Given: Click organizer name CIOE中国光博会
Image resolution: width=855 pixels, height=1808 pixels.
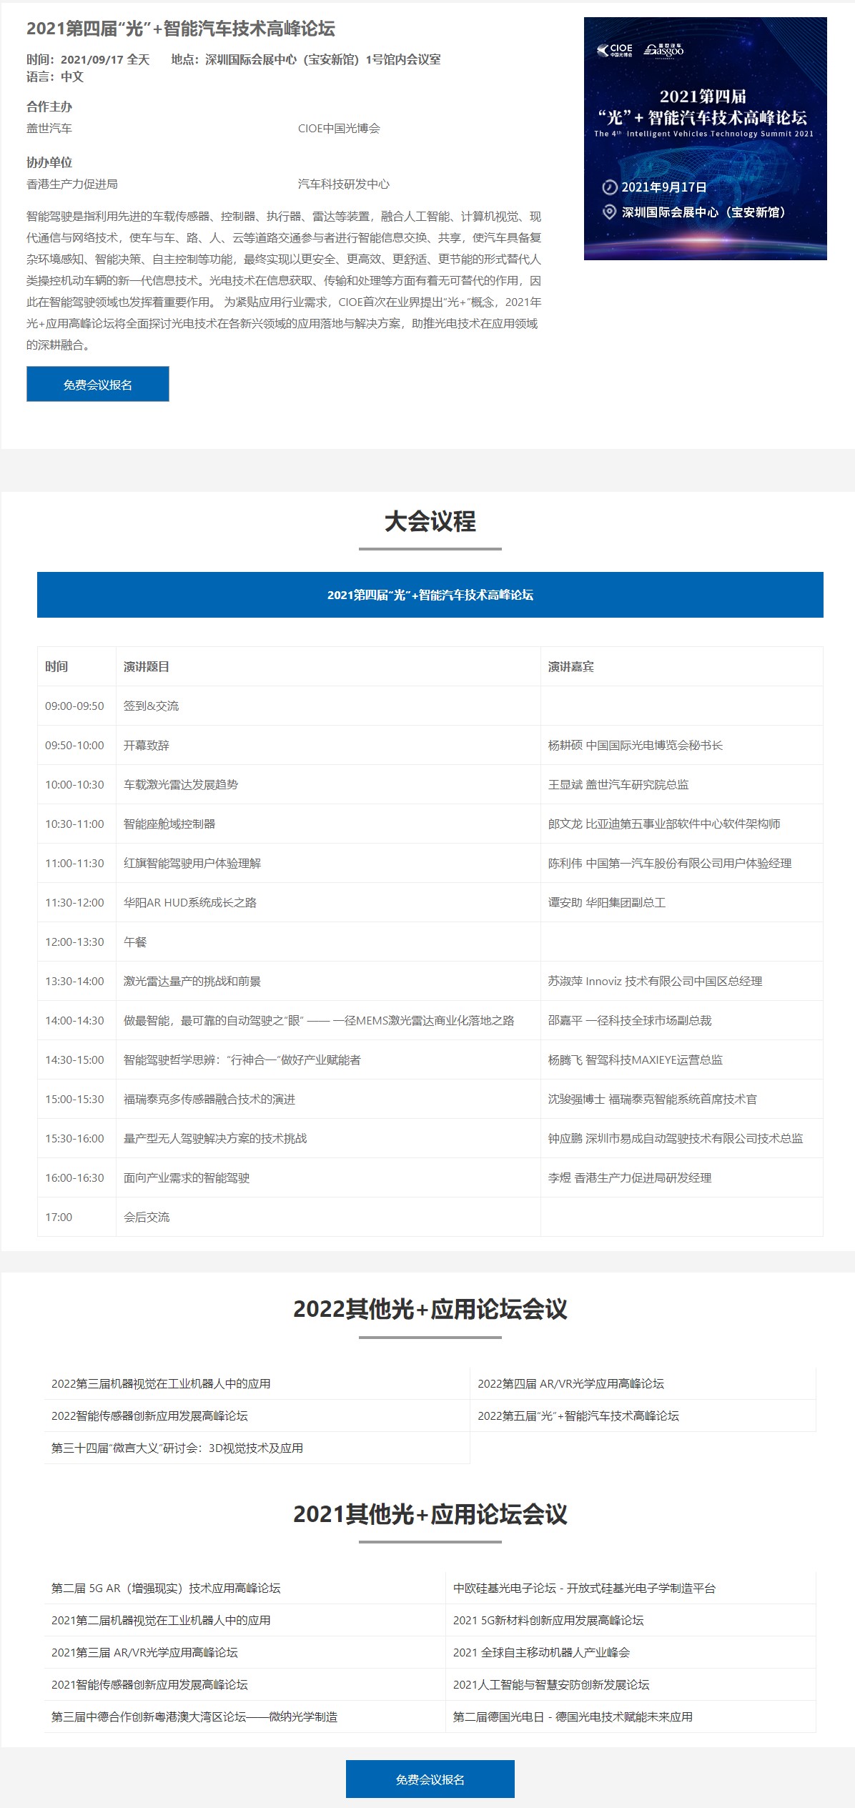Looking at the screenshot, I should 339,128.
